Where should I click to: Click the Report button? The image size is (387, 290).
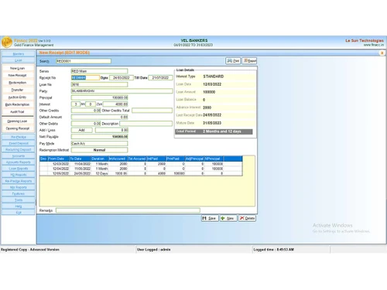pyautogui.click(x=249, y=61)
